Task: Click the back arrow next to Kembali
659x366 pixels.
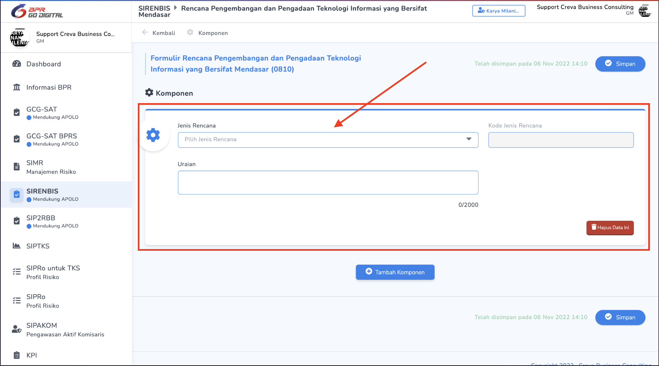Action: (x=145, y=32)
